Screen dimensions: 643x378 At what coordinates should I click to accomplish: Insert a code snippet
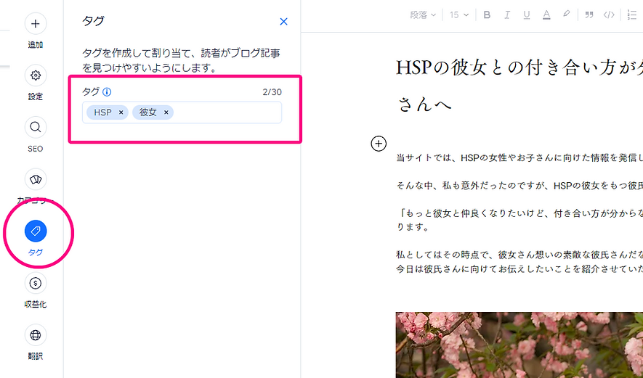click(x=609, y=15)
